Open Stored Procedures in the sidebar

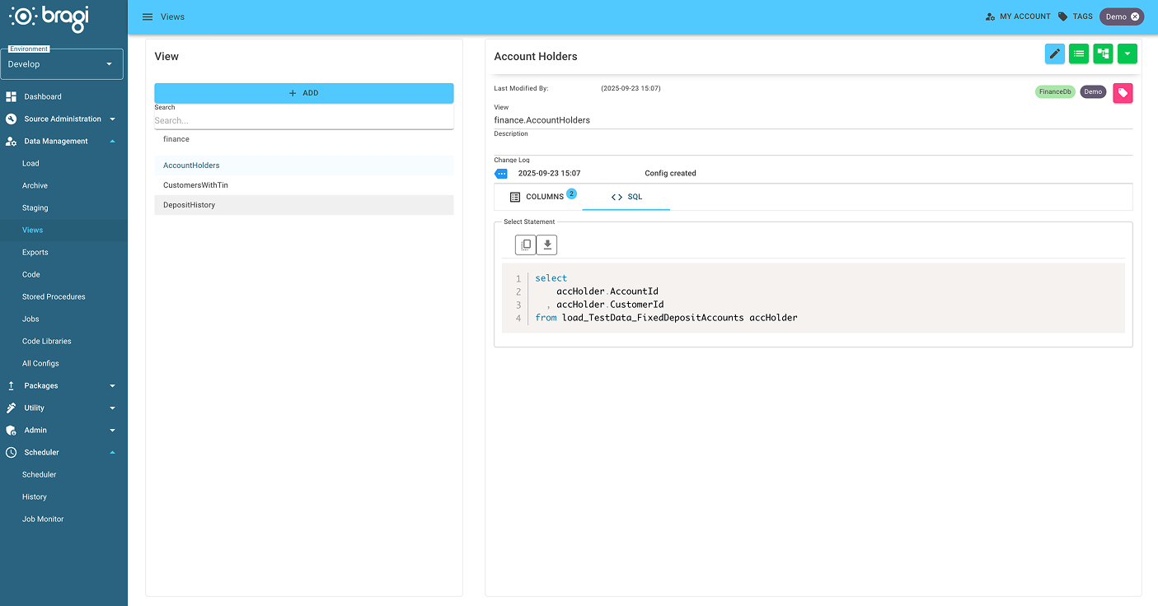coord(54,297)
